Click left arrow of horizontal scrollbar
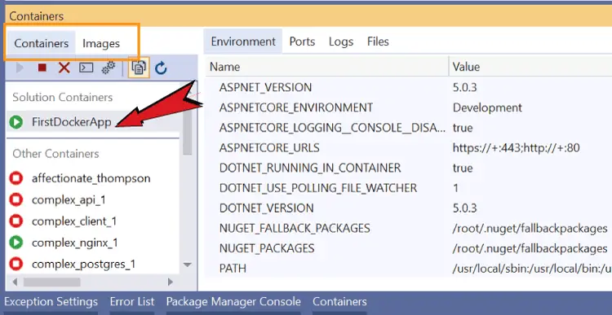The image size is (612, 315). [x=15, y=282]
